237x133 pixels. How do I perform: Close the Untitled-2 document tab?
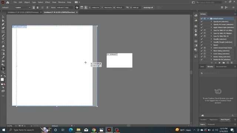tap(77, 12)
